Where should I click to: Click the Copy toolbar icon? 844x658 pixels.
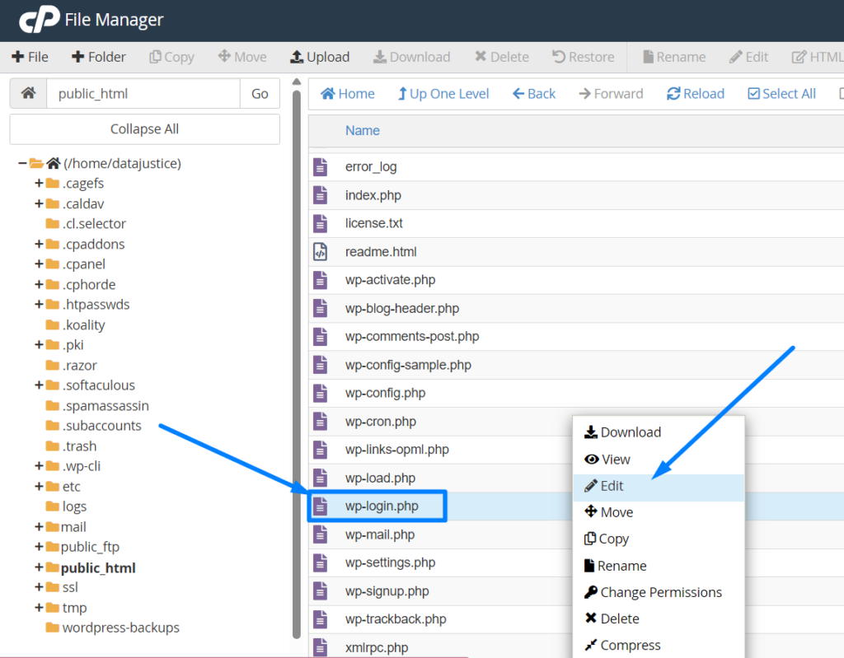coord(154,57)
